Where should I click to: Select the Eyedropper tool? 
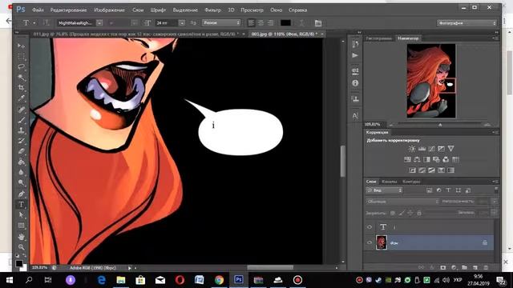[22, 98]
